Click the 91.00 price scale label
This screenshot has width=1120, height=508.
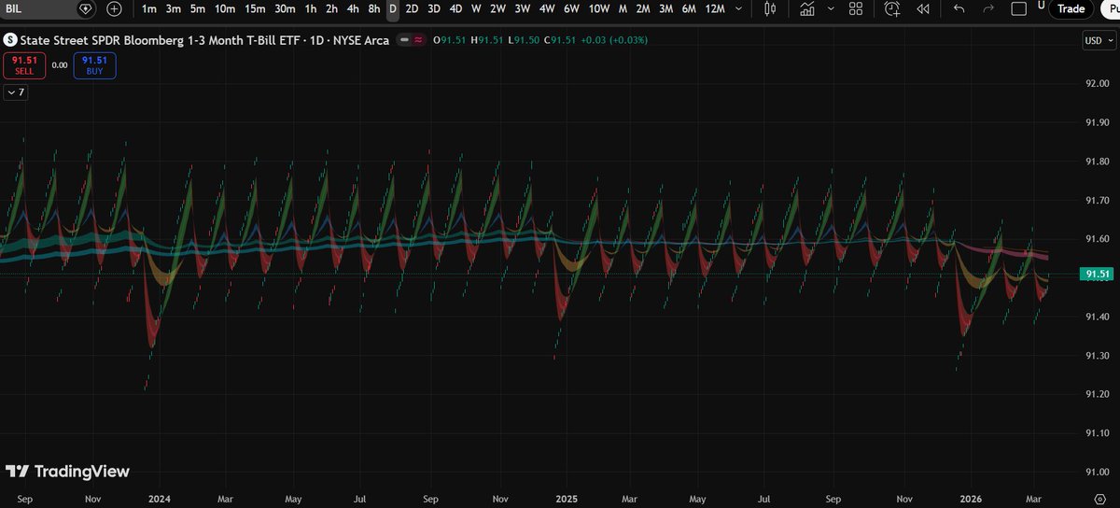[x=1097, y=472]
